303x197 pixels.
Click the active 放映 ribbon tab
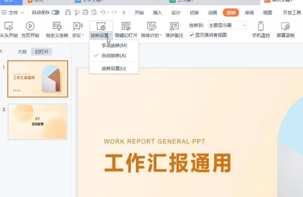pos(231,13)
